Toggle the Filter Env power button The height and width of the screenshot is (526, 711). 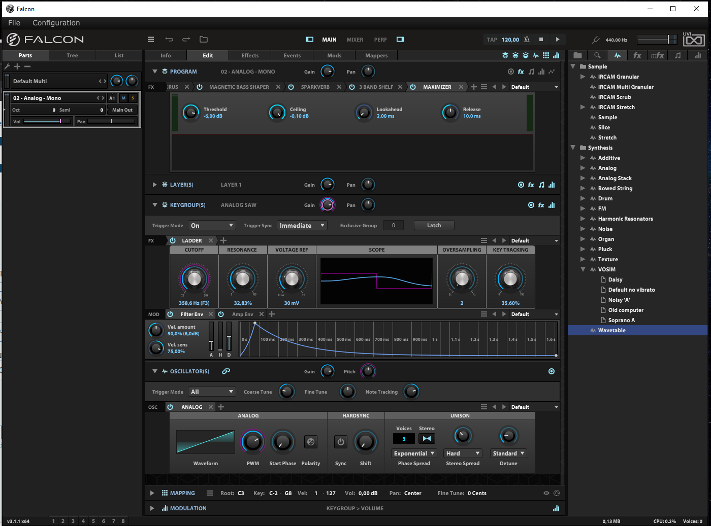coord(170,314)
